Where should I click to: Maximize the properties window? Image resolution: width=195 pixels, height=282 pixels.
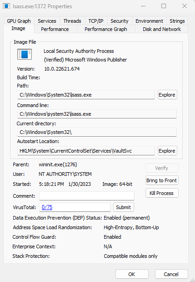164,6
